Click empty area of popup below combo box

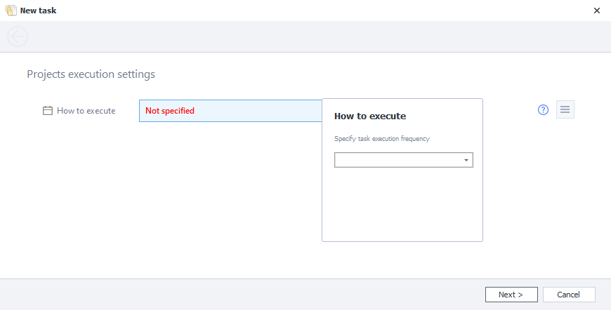coord(402,207)
